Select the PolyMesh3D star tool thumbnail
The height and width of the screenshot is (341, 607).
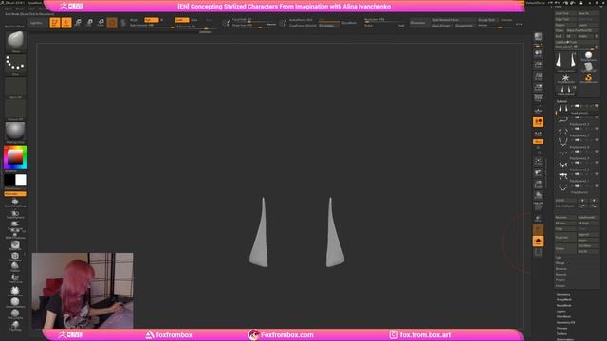[x=565, y=79]
